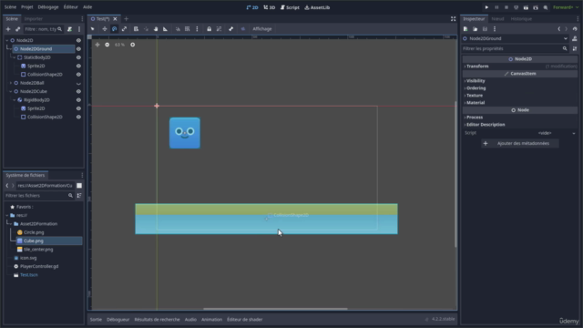Add a new node with plus icon
583x328 pixels.
(x=8, y=29)
